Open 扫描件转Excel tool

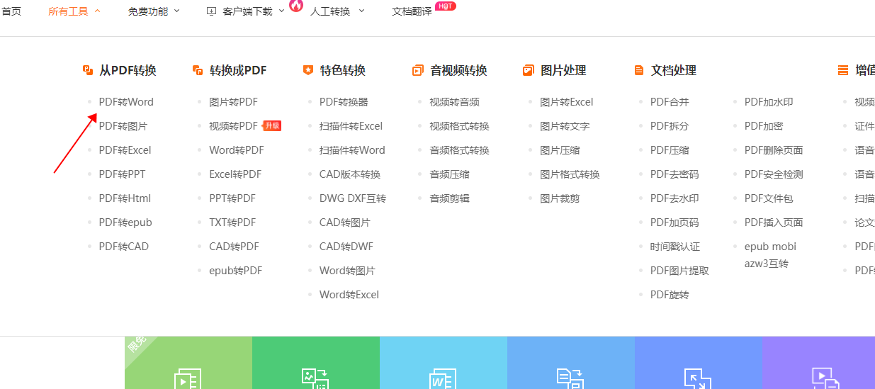pos(351,126)
